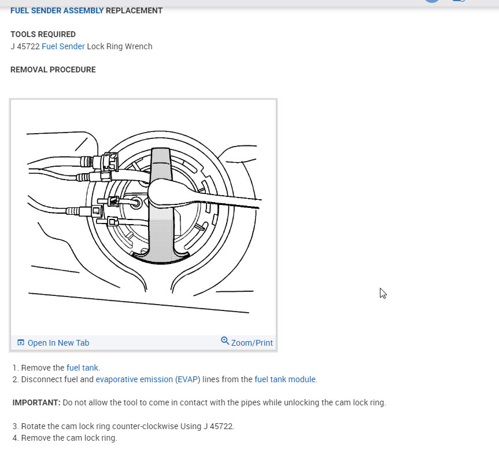
Task: Open the fuel tank link in step 1
Action: tap(82, 368)
